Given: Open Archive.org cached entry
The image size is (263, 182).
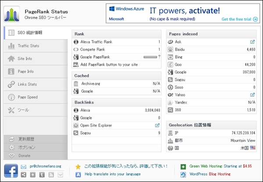Looking at the screenshot, I should coord(117,84).
